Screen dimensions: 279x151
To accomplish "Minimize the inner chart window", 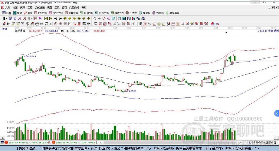I will click(x=269, y=7).
